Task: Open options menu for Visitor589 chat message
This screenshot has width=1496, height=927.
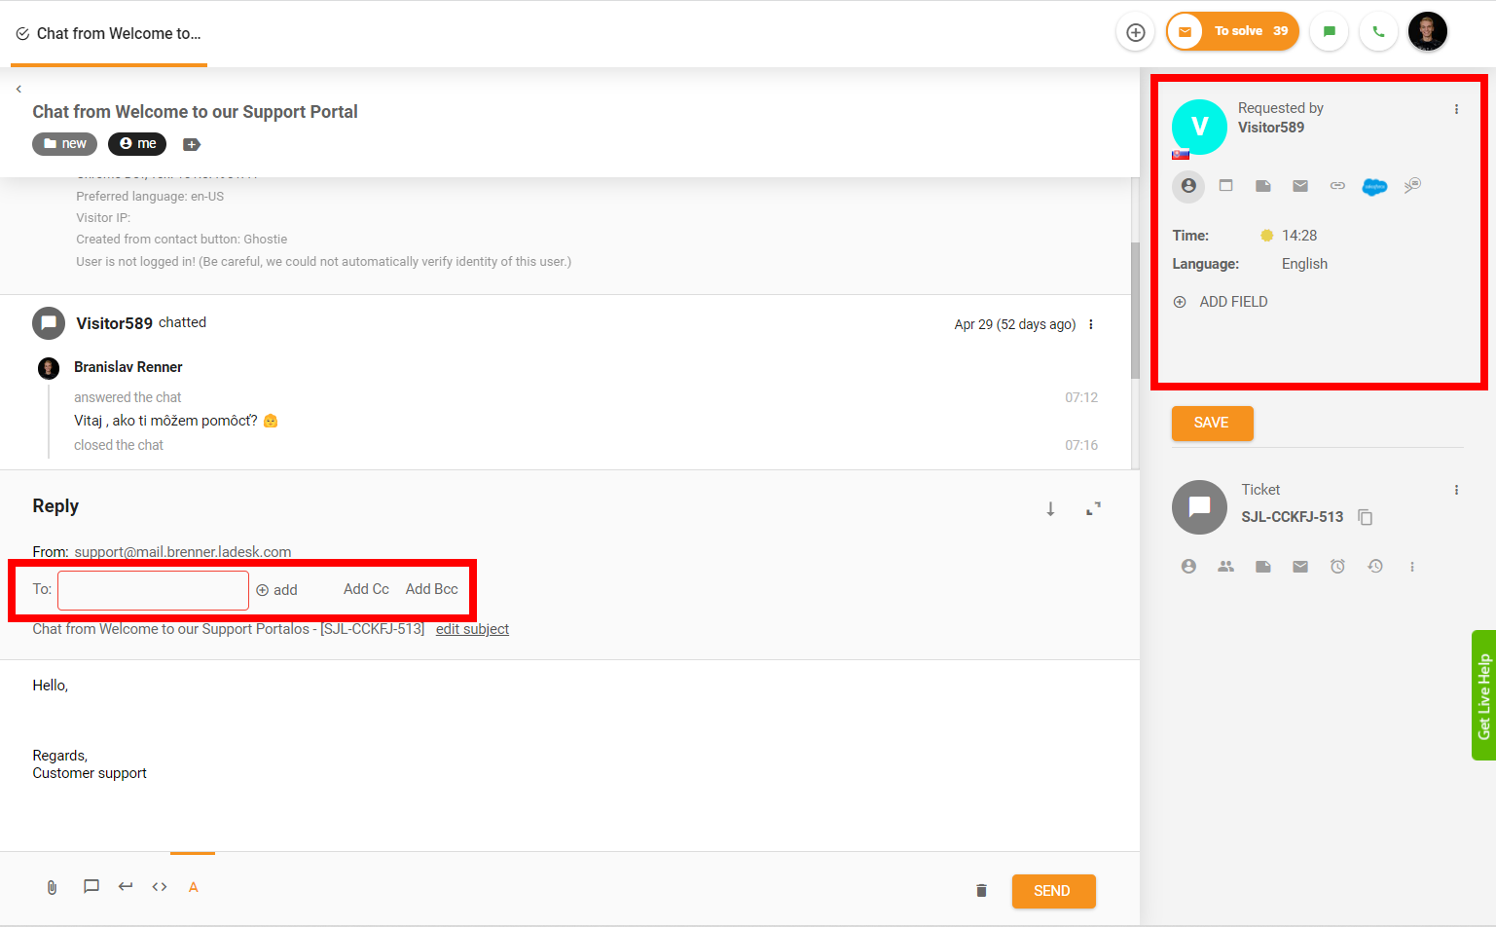Action: (1091, 324)
